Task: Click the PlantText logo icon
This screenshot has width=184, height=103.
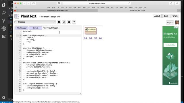Action: [x=17, y=16]
